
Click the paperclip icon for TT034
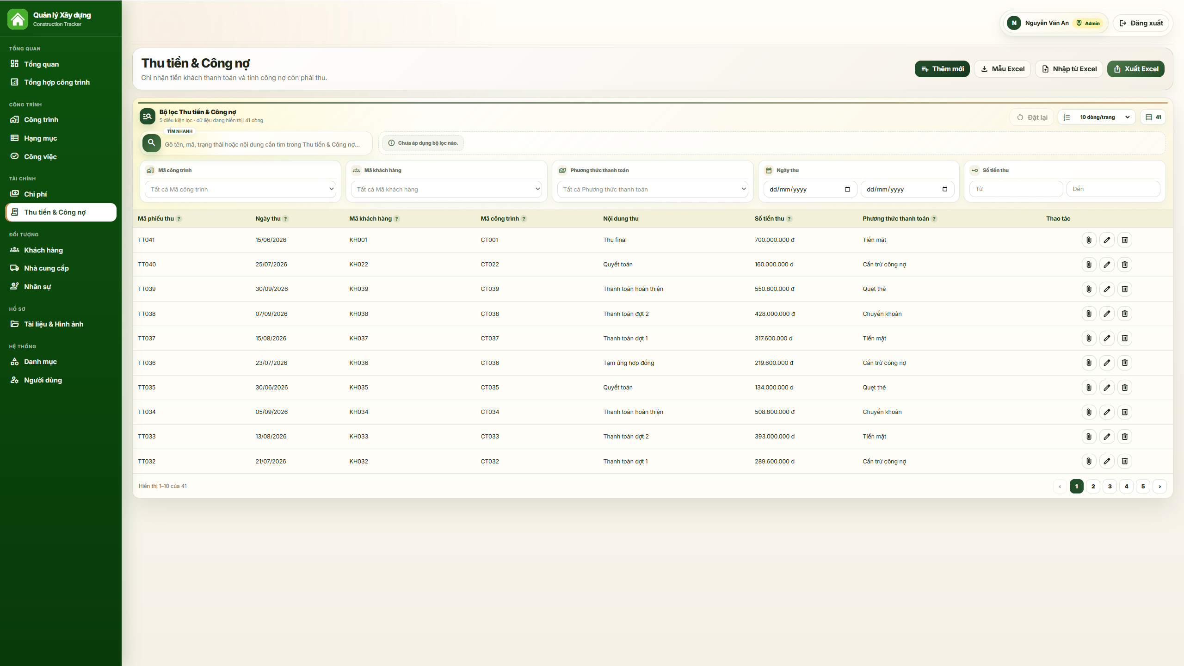tap(1089, 412)
